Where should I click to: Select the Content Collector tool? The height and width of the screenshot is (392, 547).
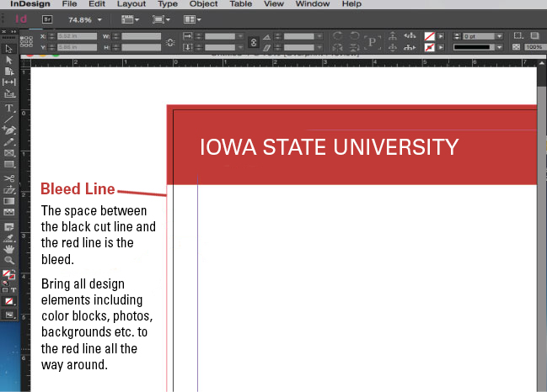[9, 93]
